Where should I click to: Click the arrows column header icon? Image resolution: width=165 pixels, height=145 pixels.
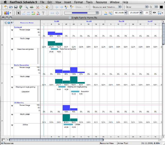click(12, 22)
